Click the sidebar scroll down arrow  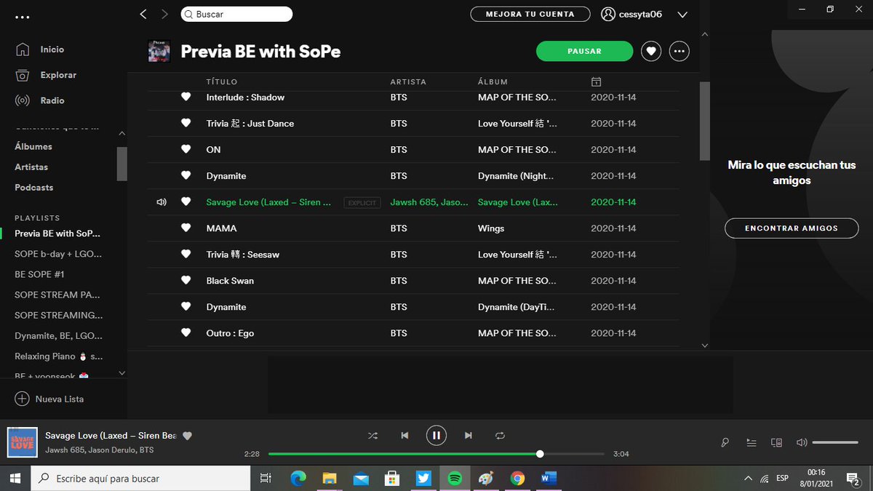(121, 373)
